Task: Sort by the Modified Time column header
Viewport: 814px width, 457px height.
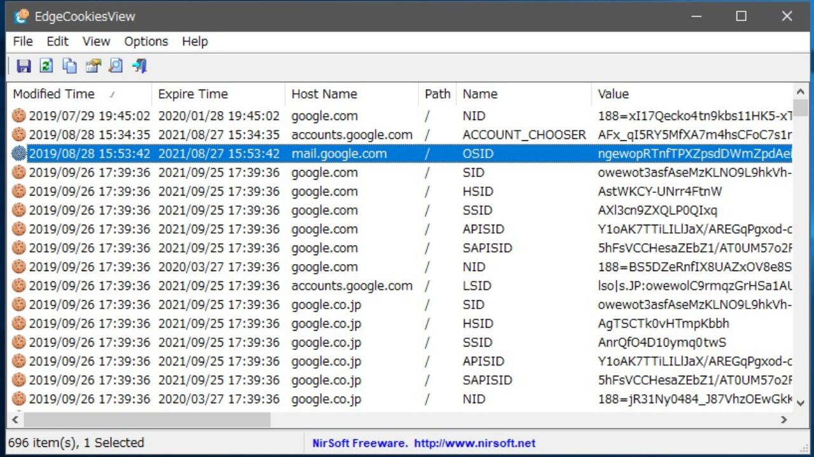Action: point(79,94)
